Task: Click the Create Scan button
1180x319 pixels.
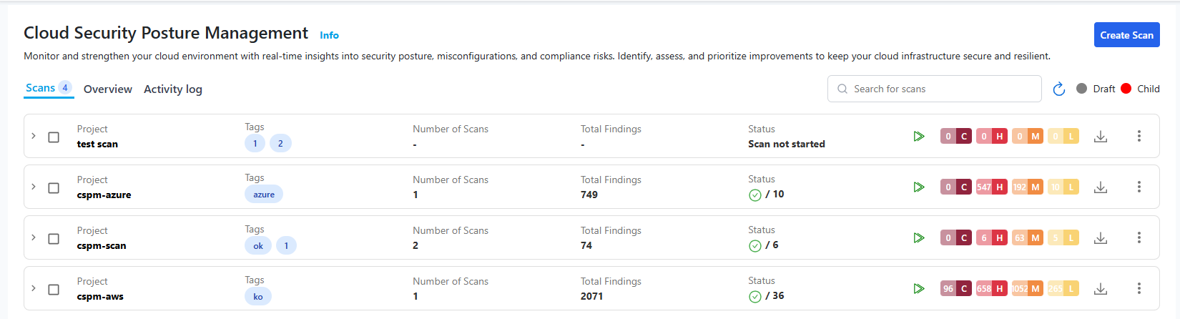Action: click(x=1126, y=35)
